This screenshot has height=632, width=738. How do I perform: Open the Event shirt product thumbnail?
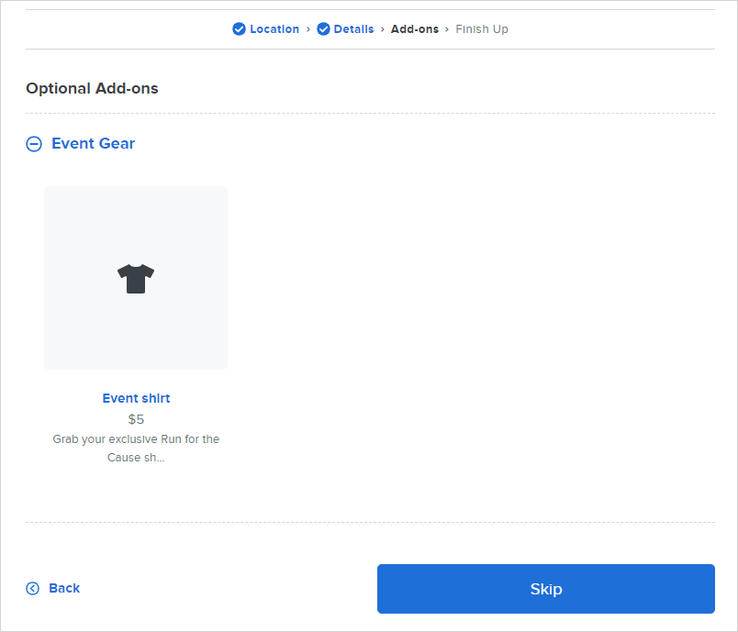tap(136, 277)
